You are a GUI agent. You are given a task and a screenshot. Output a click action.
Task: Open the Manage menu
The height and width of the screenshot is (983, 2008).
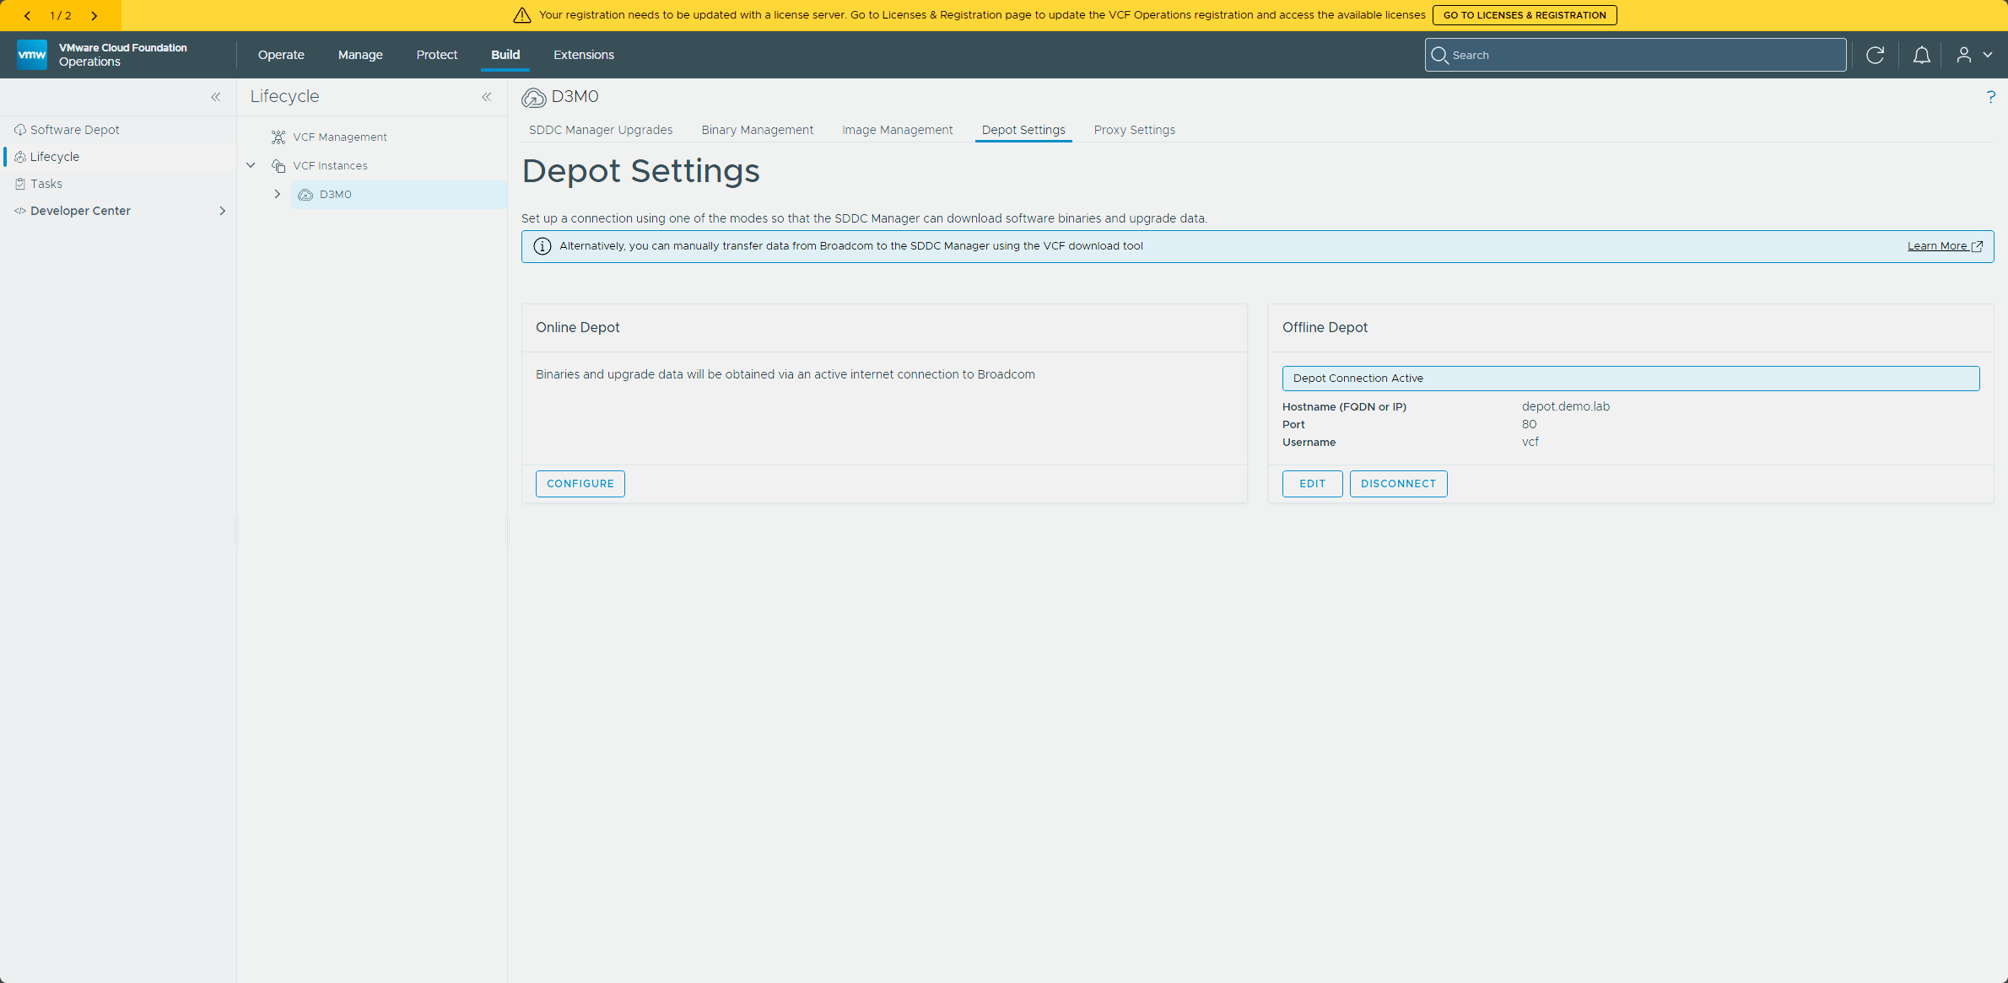(x=360, y=55)
